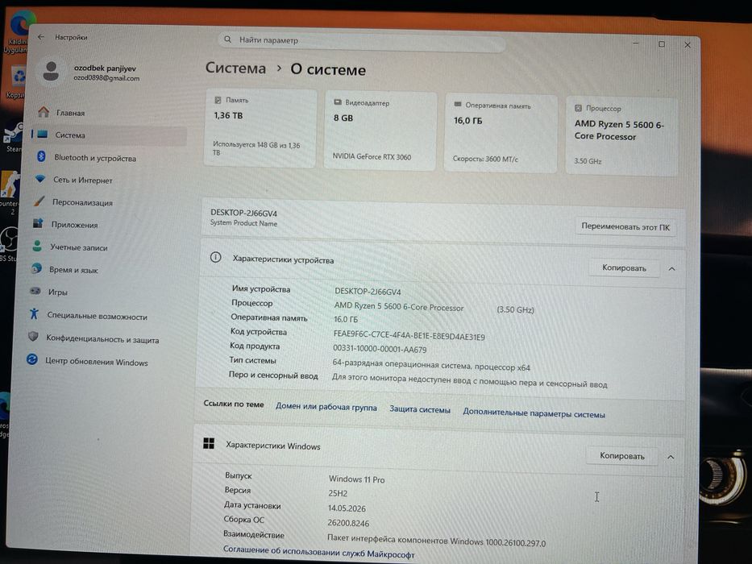The height and width of the screenshot is (564, 752).
Task: Click the user avatar icon
Action: (51, 72)
